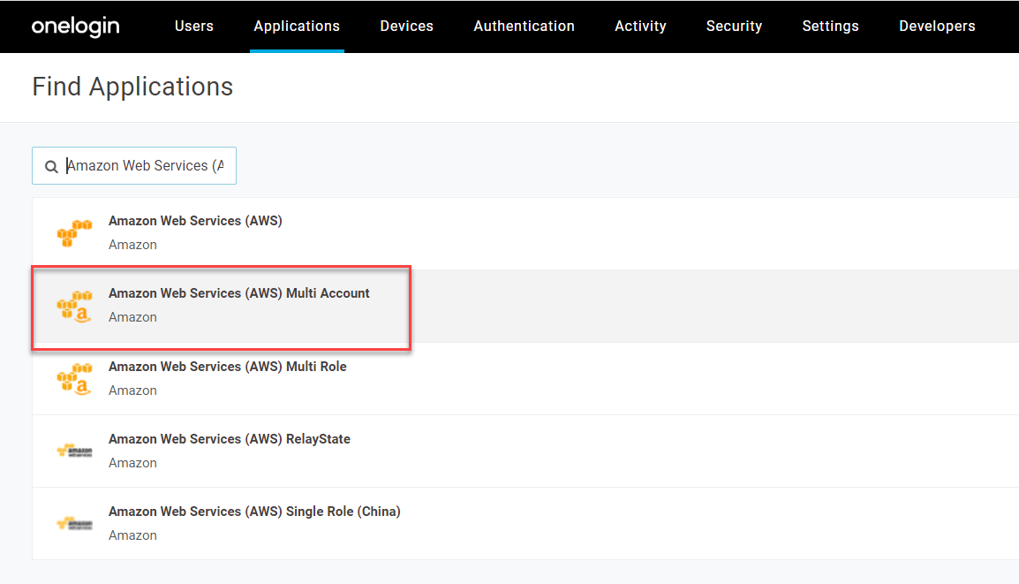Click the AWS RelayState app icon
Image resolution: width=1019 pixels, height=584 pixels.
coord(74,451)
